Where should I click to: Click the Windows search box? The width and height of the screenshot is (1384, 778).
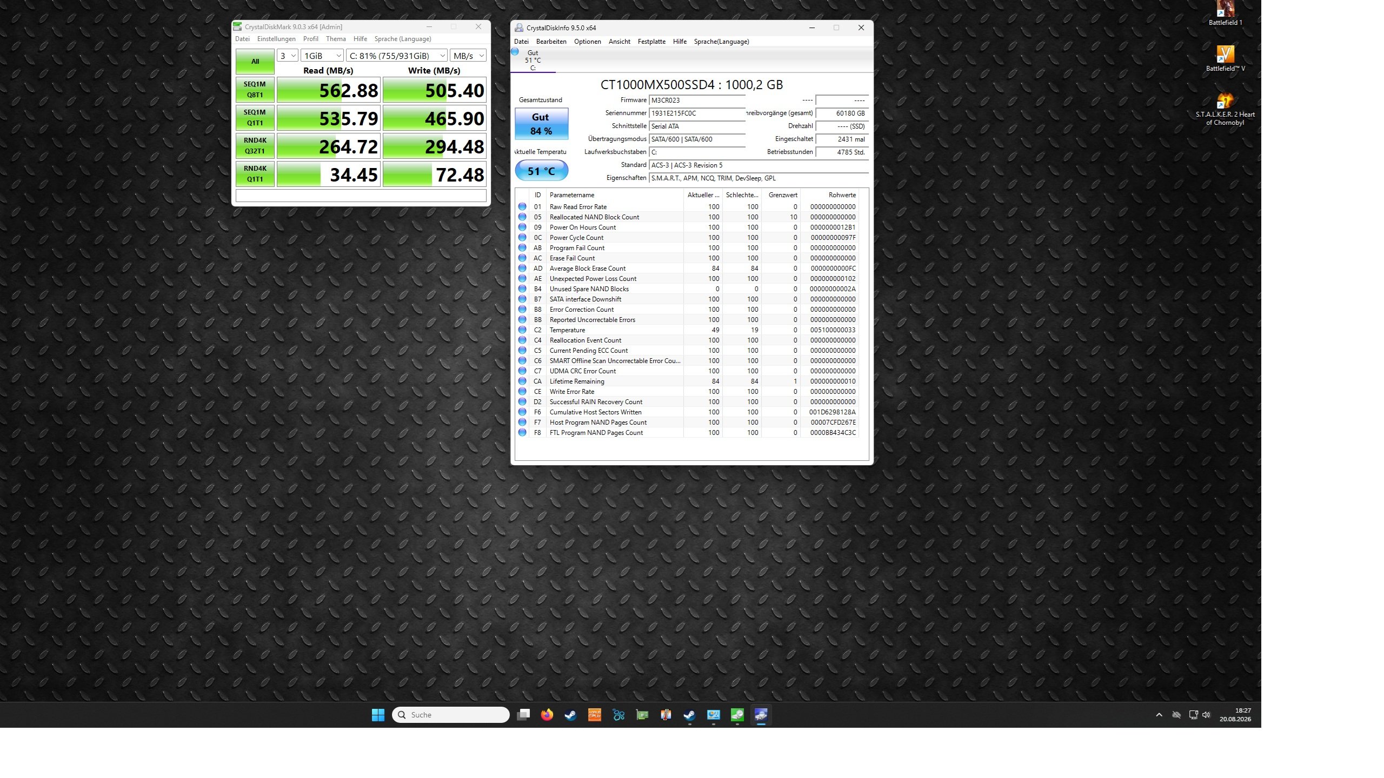point(451,715)
